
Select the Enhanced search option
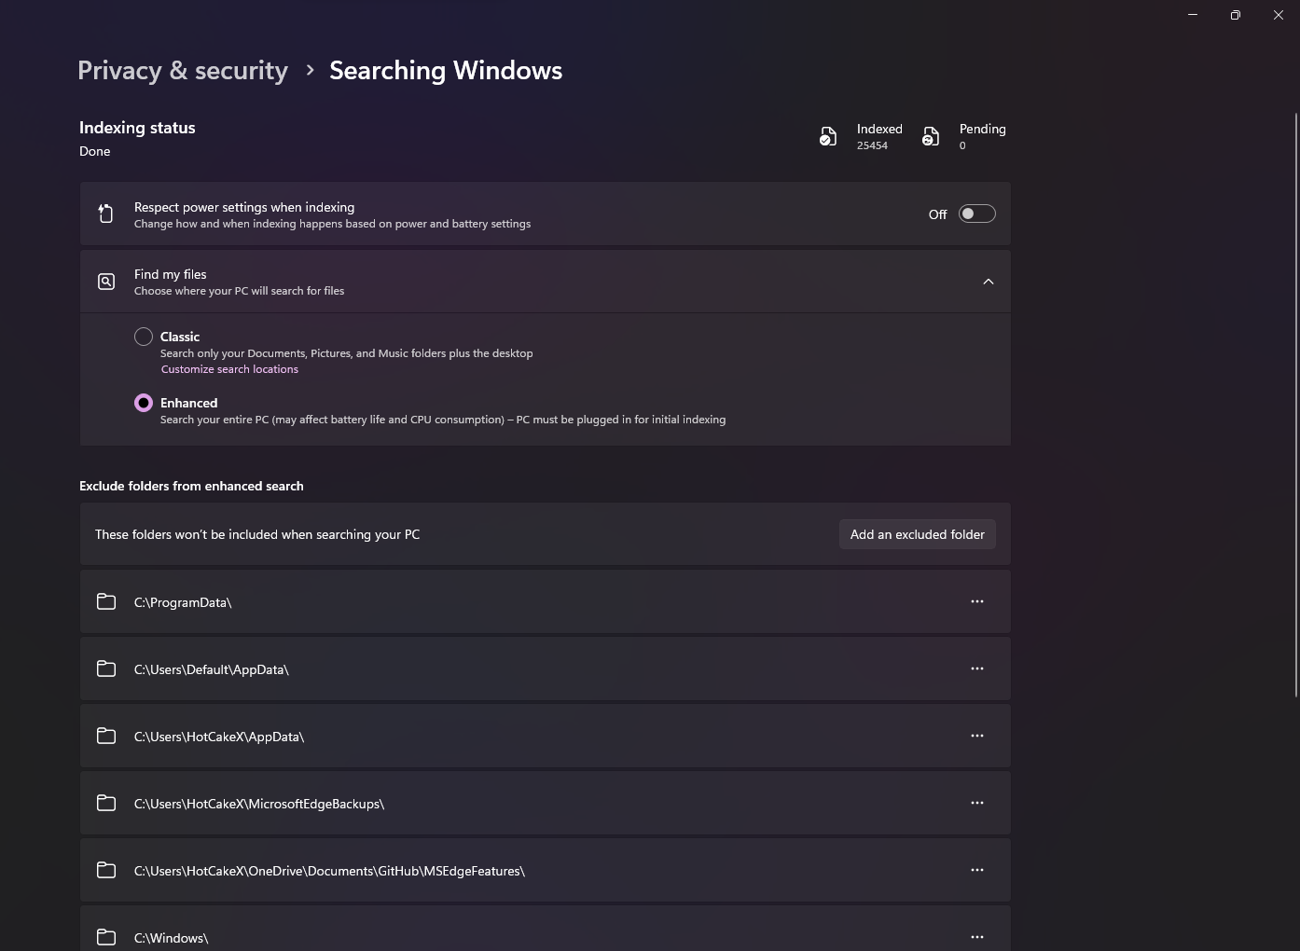pos(144,402)
